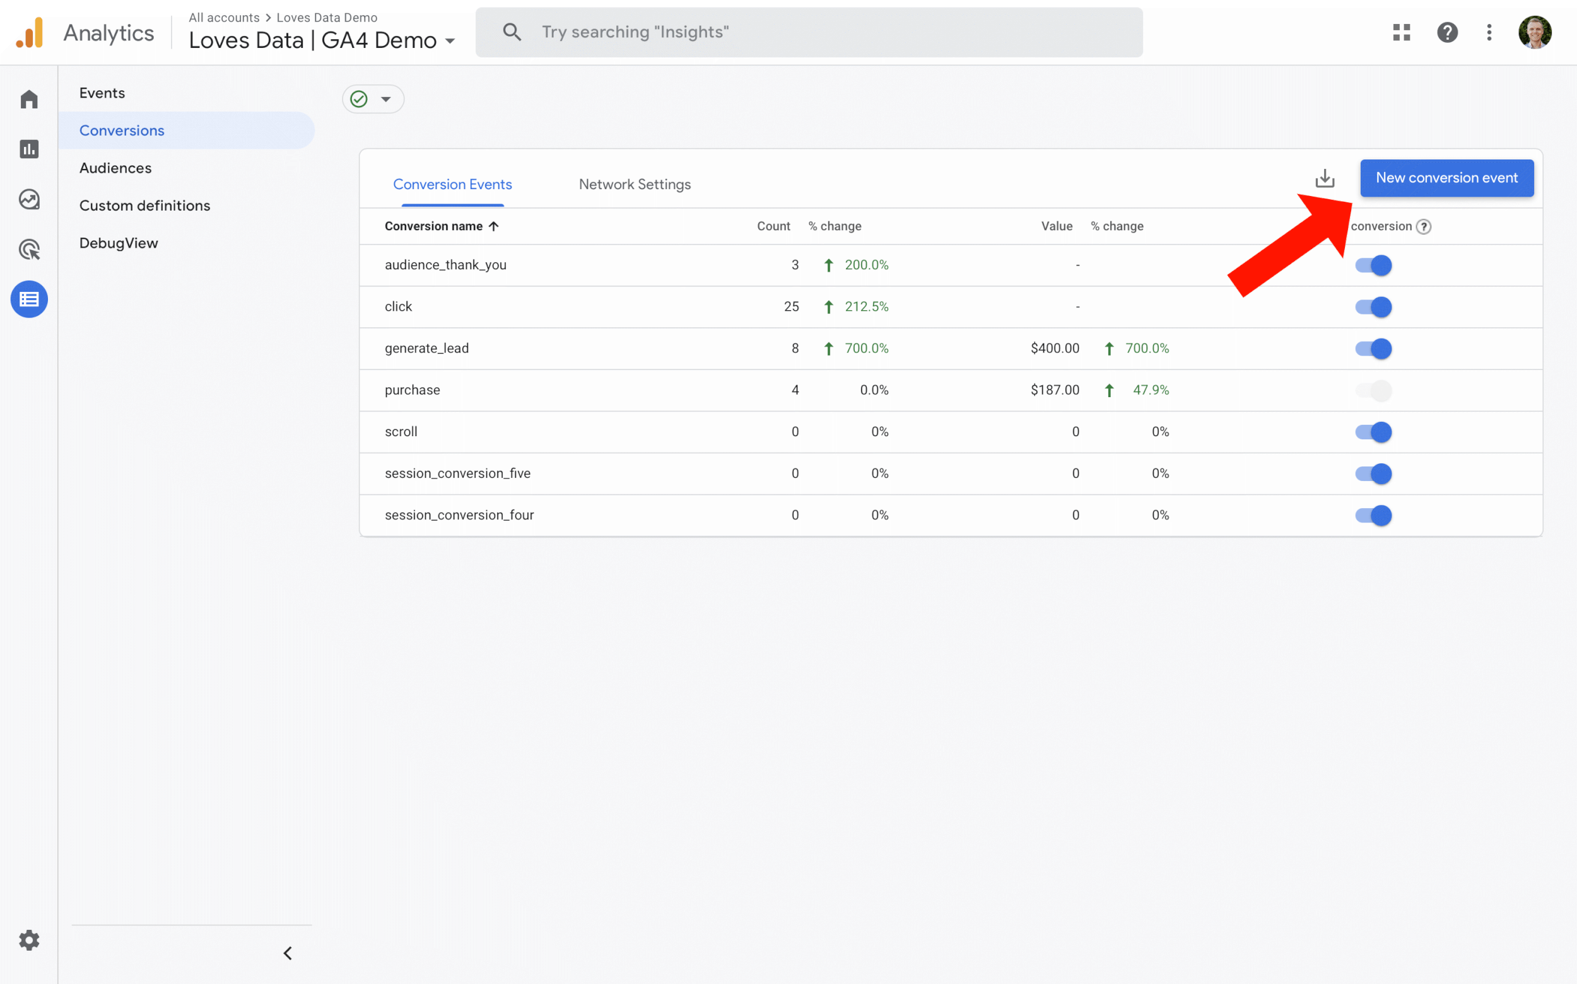Viewport: 1577px width, 984px height.
Task: Download the conversion events data
Action: 1325,178
